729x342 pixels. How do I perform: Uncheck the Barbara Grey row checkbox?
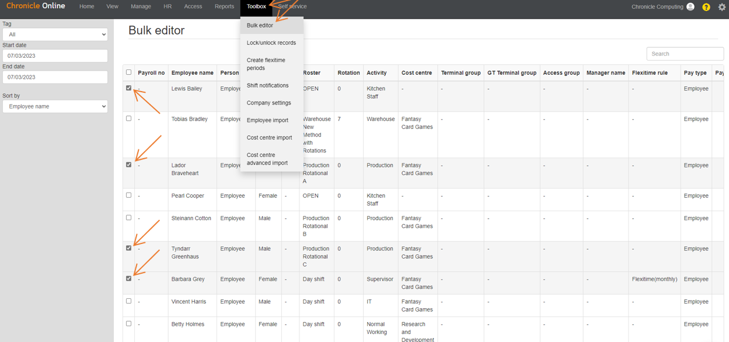(129, 278)
